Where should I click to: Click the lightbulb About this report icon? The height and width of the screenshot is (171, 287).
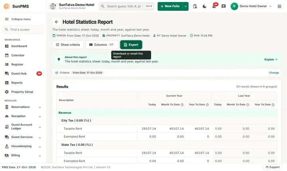pos(59,59)
